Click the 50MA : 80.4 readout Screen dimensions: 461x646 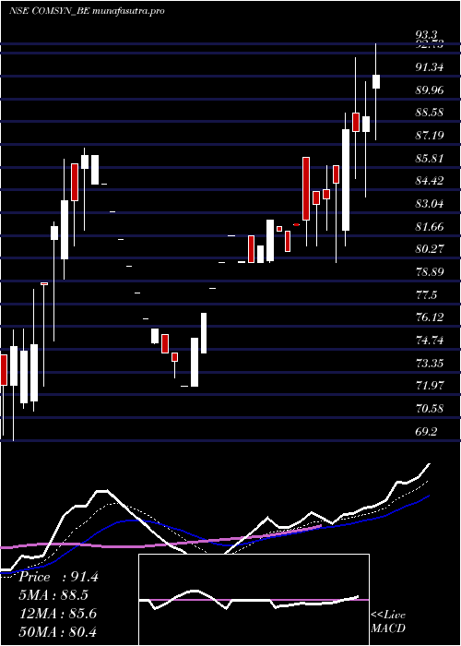[58, 632]
